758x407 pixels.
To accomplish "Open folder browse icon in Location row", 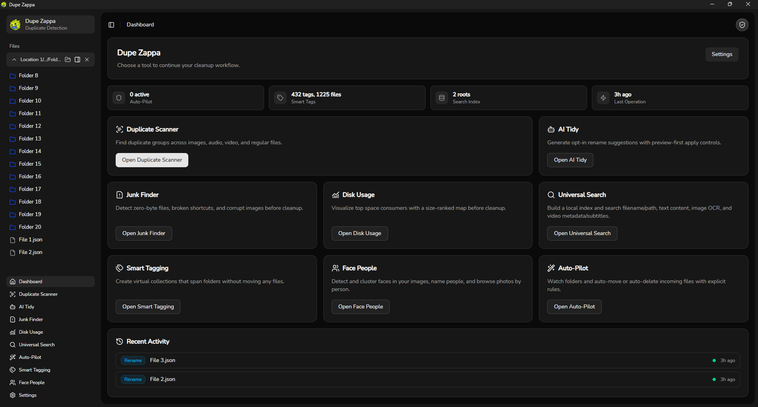I will (68, 60).
